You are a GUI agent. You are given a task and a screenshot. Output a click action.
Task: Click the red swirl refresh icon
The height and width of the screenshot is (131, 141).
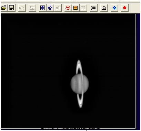click(68, 8)
